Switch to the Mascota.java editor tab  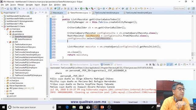tap(58, 13)
